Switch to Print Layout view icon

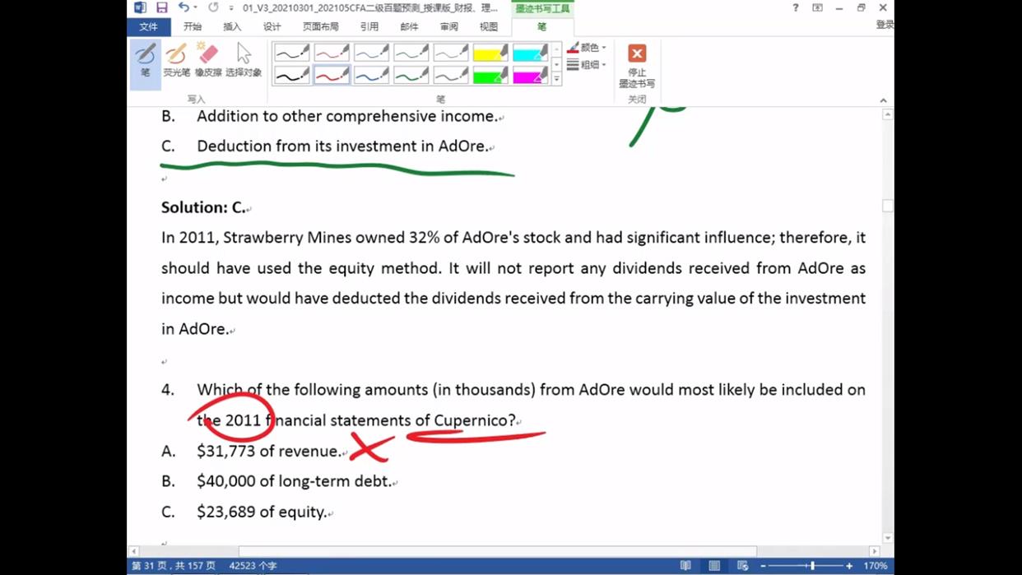(x=714, y=566)
